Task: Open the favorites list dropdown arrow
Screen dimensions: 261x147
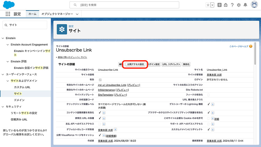Action: tap(212, 5)
